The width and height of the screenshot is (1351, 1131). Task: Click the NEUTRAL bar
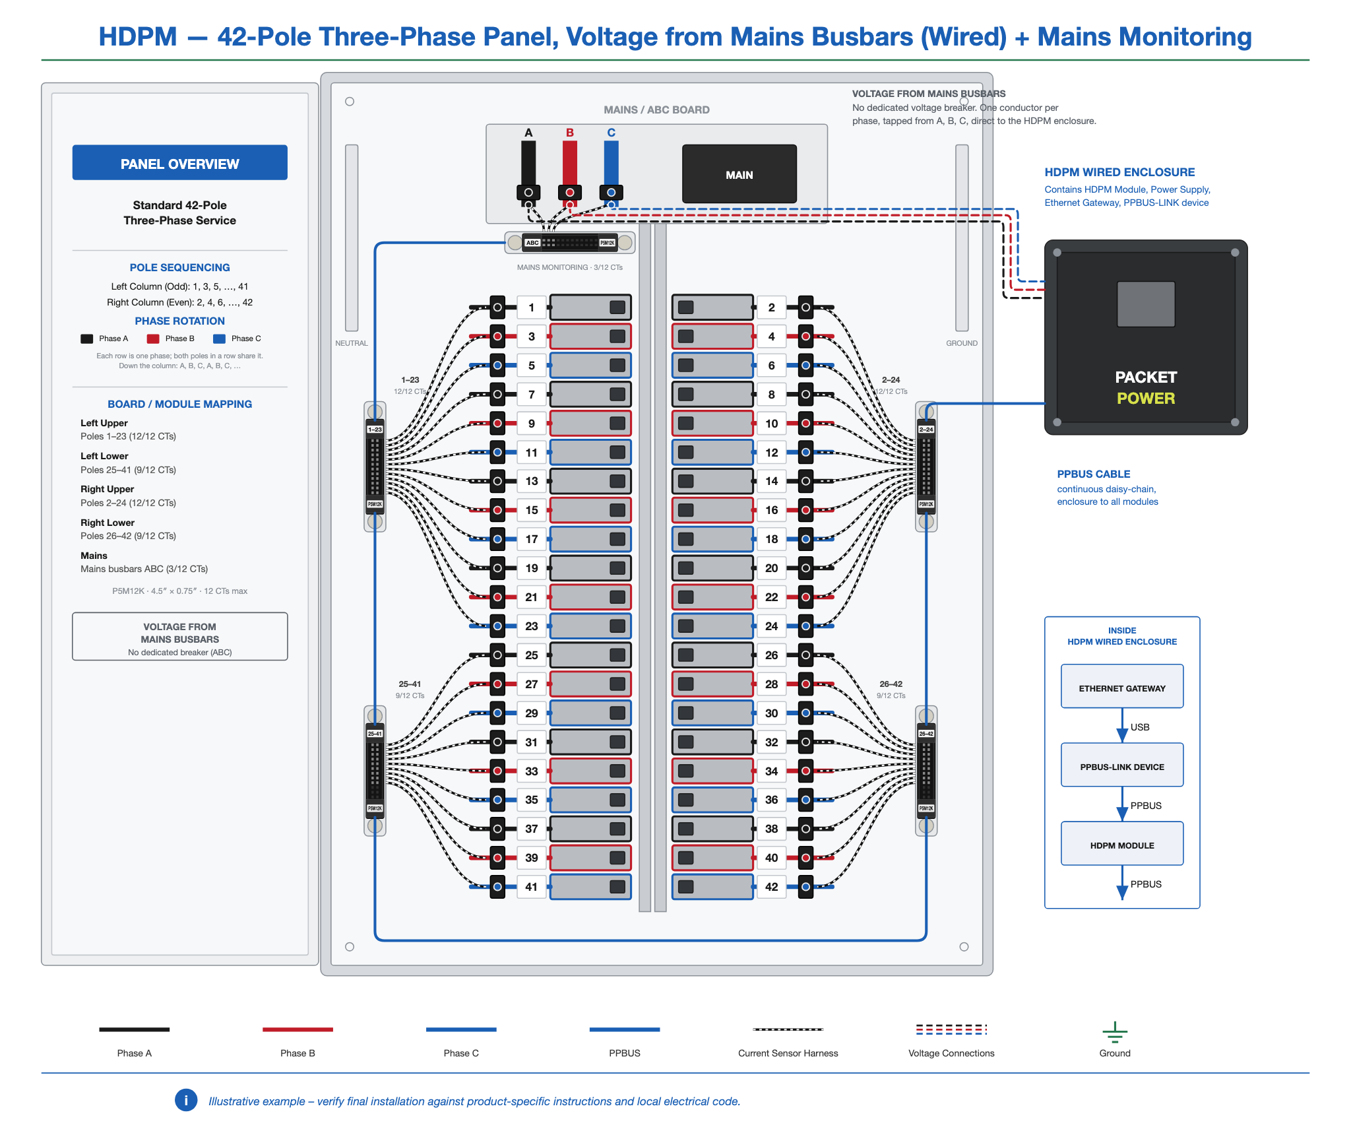(352, 238)
